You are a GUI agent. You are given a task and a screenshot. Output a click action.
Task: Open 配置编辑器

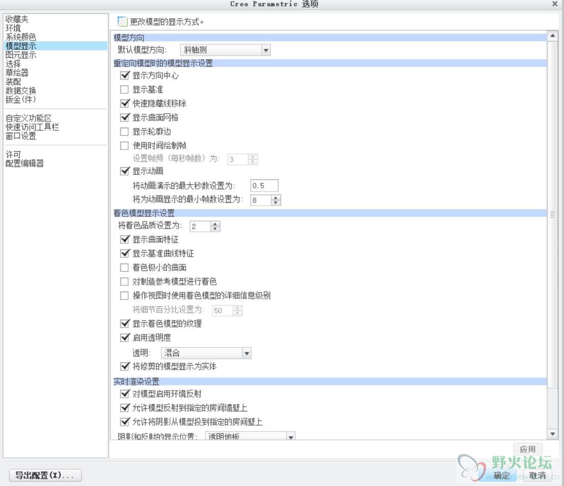coord(25,163)
